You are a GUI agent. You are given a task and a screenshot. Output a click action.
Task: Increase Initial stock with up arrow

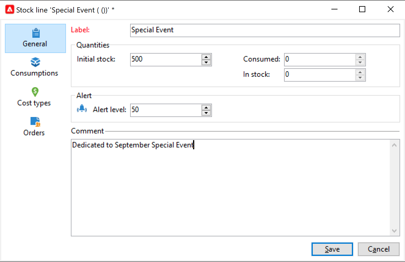pos(206,57)
